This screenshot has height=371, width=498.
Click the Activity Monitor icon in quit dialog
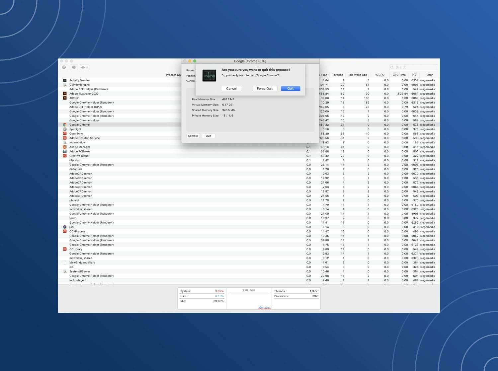pos(209,76)
